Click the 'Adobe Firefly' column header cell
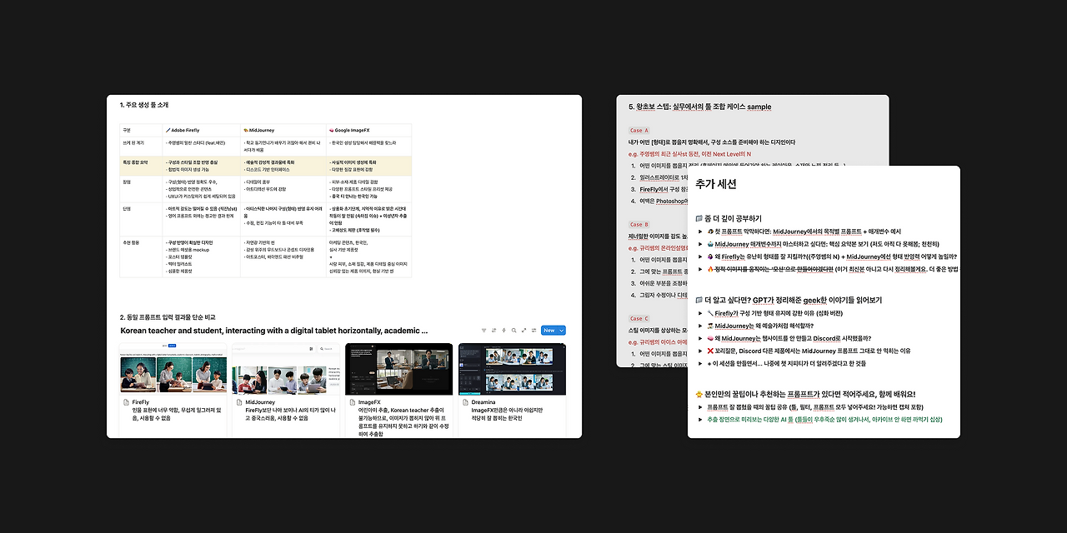The height and width of the screenshot is (533, 1067). click(201, 130)
